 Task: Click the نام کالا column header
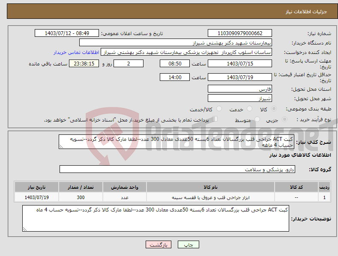click(210, 187)
